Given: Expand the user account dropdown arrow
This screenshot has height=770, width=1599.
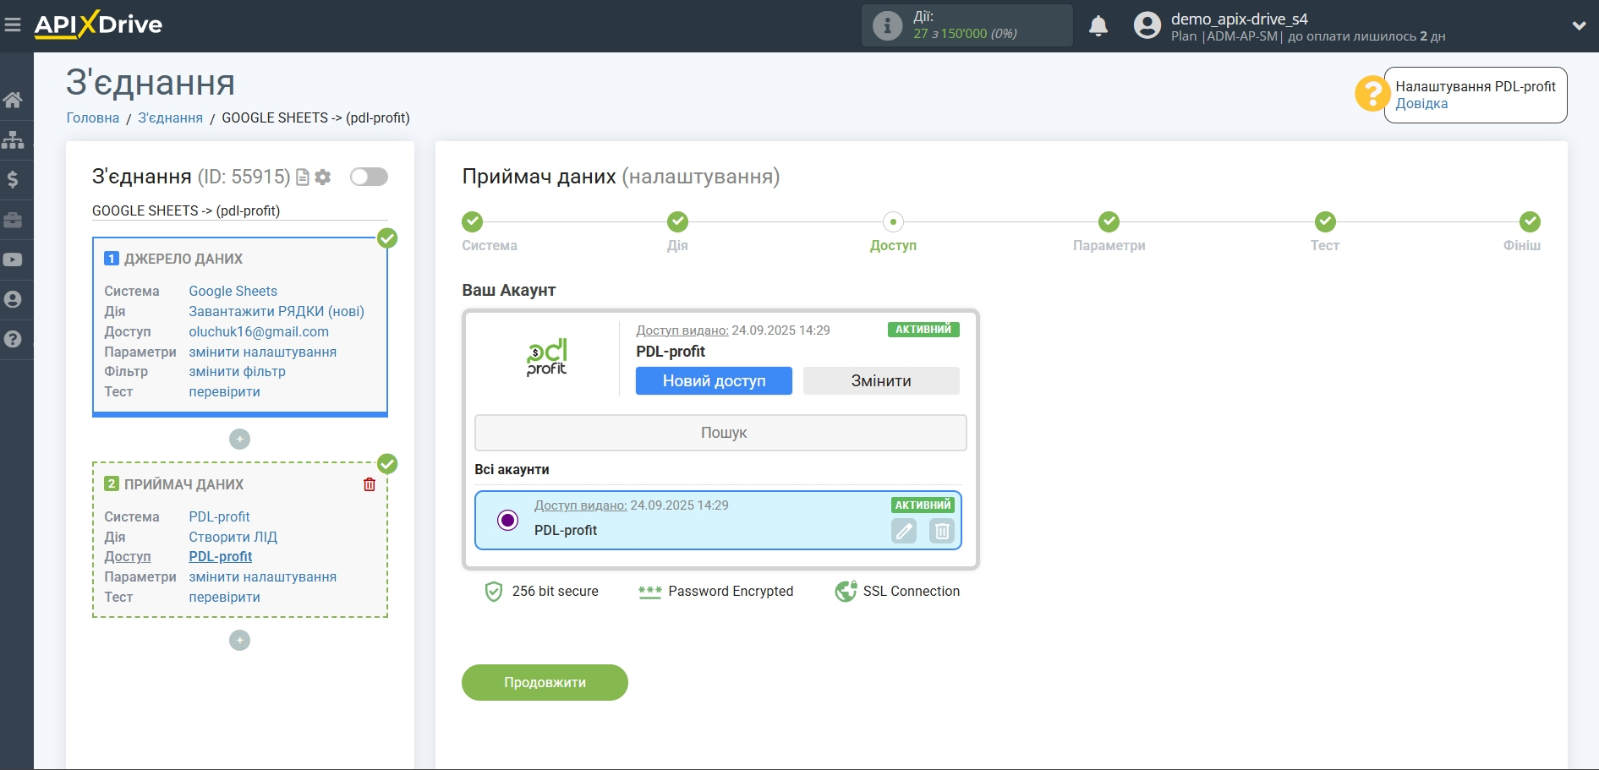Looking at the screenshot, I should click(1578, 26).
